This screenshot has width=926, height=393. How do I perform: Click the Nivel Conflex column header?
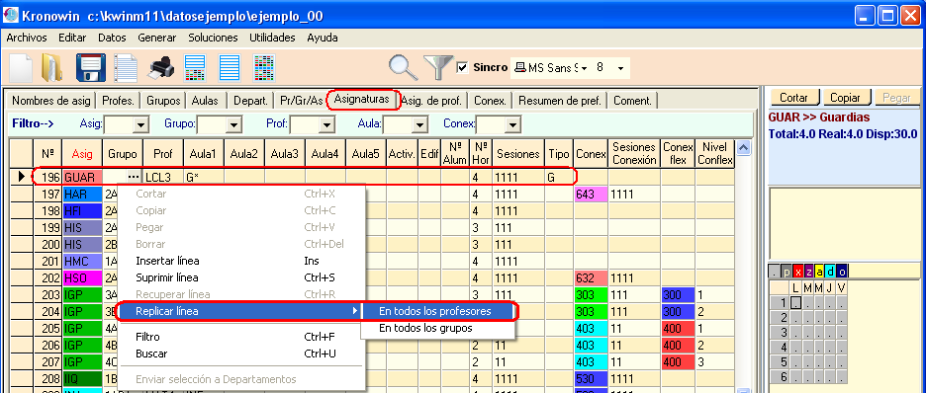(714, 154)
